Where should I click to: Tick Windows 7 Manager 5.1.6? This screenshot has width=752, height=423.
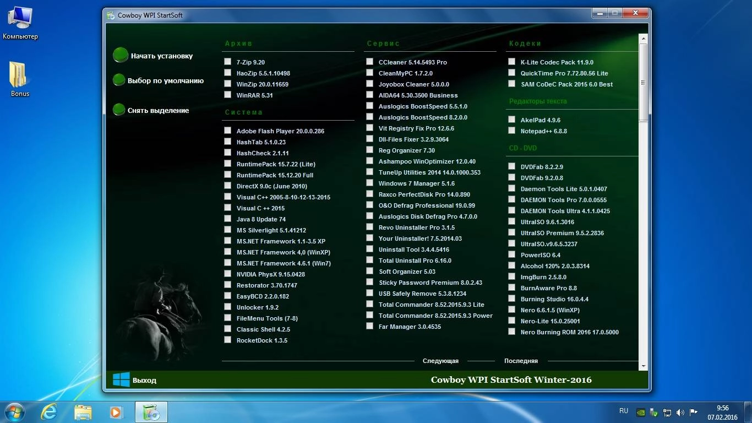(x=370, y=183)
